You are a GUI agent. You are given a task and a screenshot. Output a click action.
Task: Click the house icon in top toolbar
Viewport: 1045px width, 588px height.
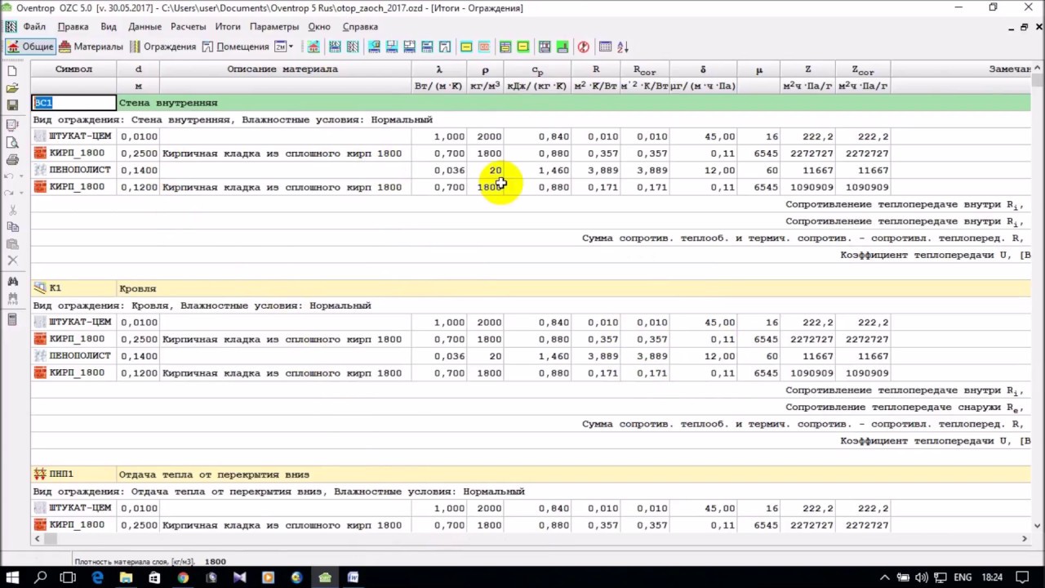tap(313, 47)
